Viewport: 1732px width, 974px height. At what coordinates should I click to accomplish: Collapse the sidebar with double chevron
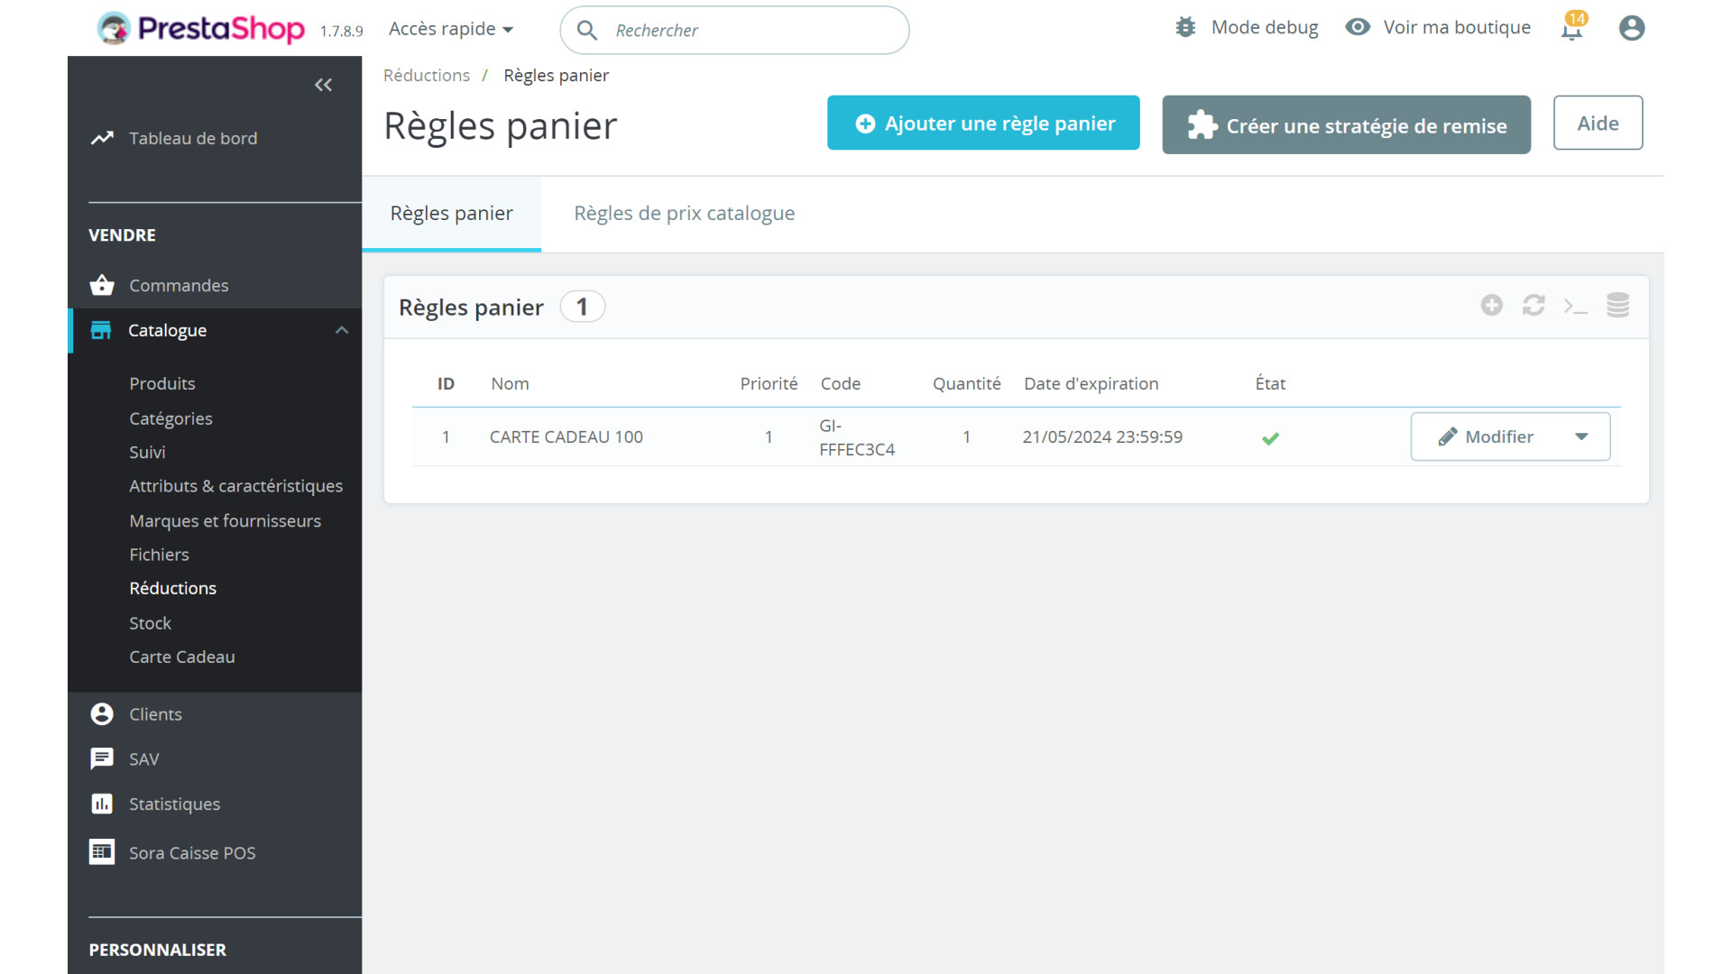point(323,85)
